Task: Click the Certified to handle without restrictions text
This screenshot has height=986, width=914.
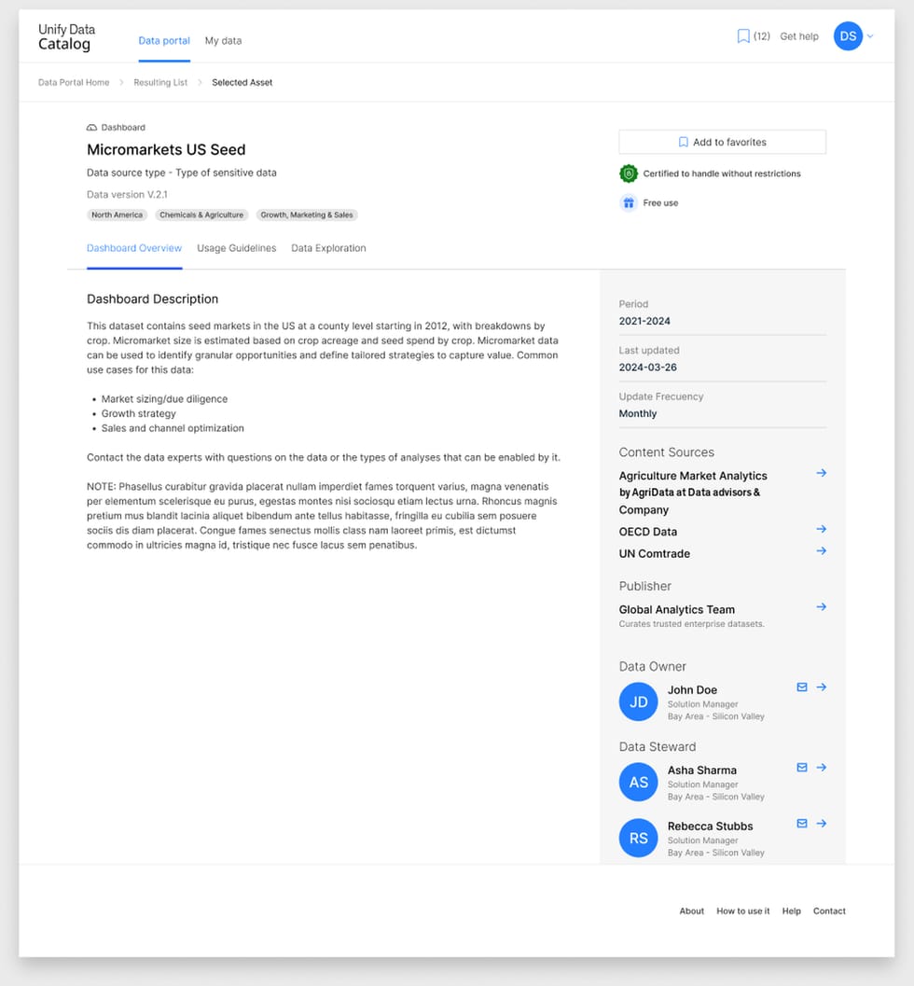Action: (x=722, y=174)
